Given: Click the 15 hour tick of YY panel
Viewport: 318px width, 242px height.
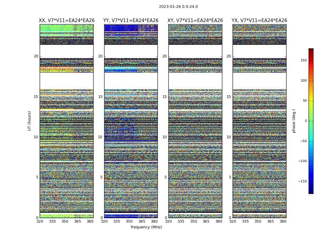Looking at the screenshot, I should point(100,97).
